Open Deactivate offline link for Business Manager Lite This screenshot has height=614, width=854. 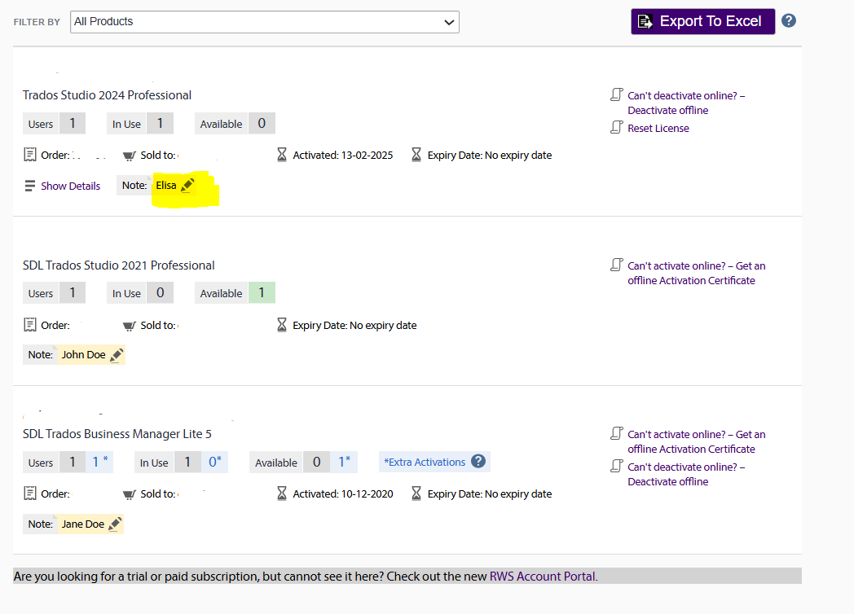tap(667, 481)
